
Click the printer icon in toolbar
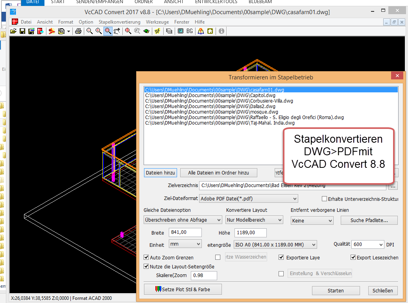[78, 31]
